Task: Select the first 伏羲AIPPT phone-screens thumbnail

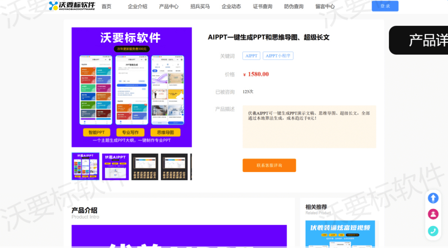Action: (85, 166)
